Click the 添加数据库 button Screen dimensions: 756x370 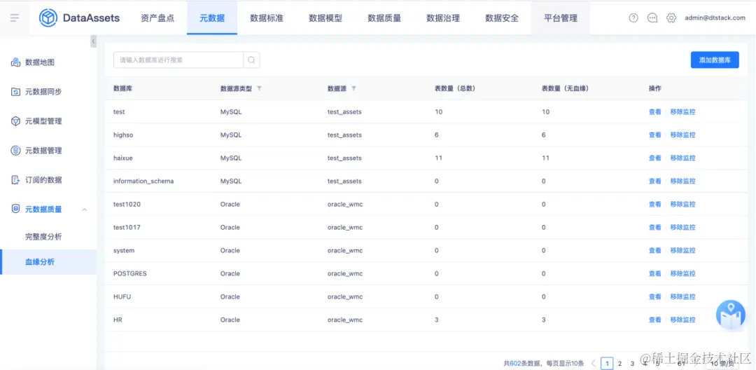[715, 60]
